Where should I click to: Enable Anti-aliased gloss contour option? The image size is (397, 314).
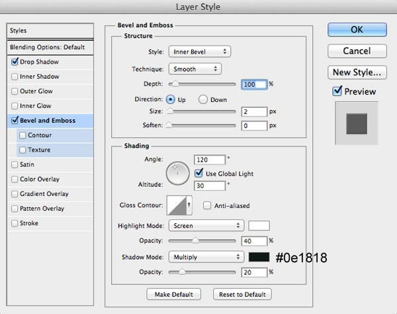pos(207,205)
